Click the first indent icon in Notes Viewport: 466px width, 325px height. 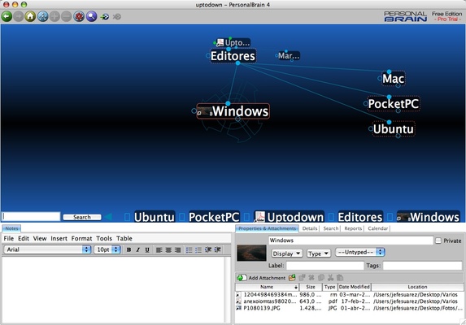[x=208, y=249]
